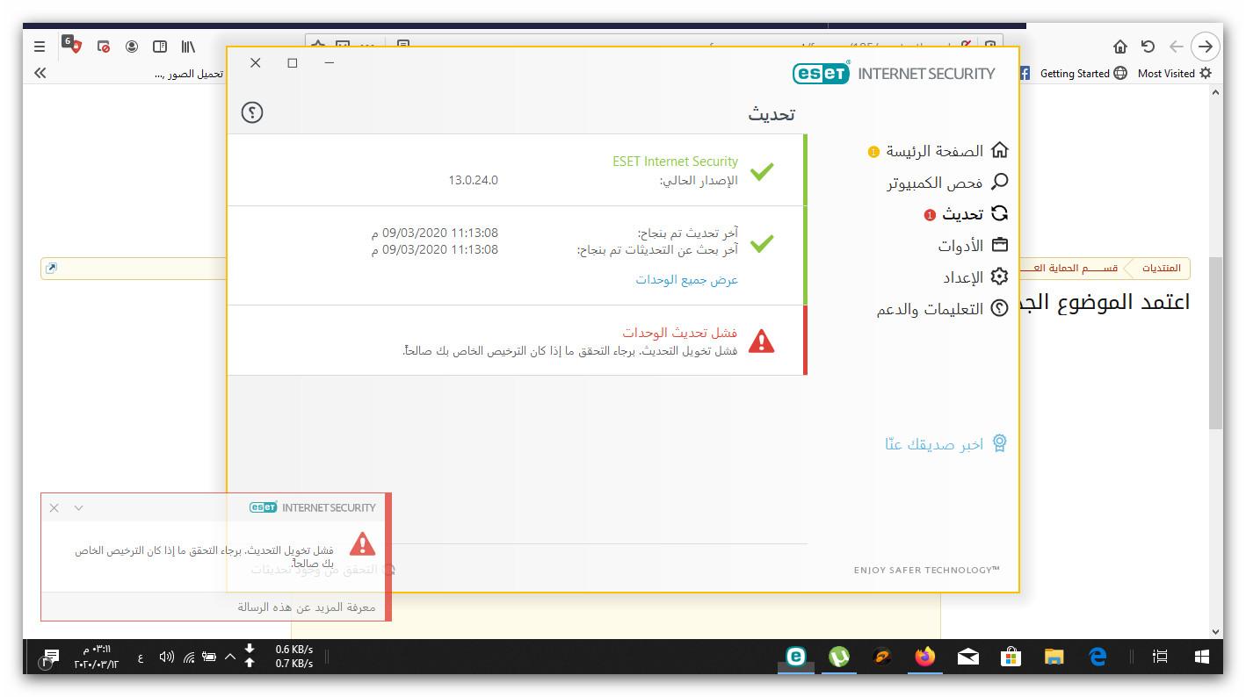Click the briefcase icon beside الأدوات
Screen dimensions: 1246x697
click(x=999, y=245)
